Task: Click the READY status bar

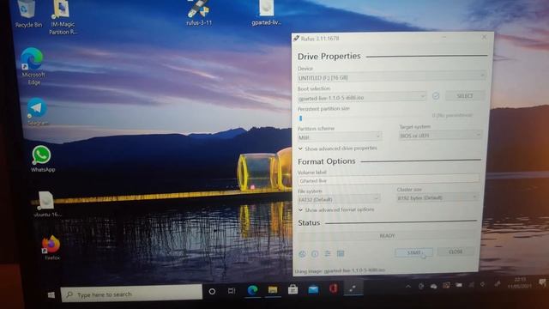Action: [x=387, y=235]
